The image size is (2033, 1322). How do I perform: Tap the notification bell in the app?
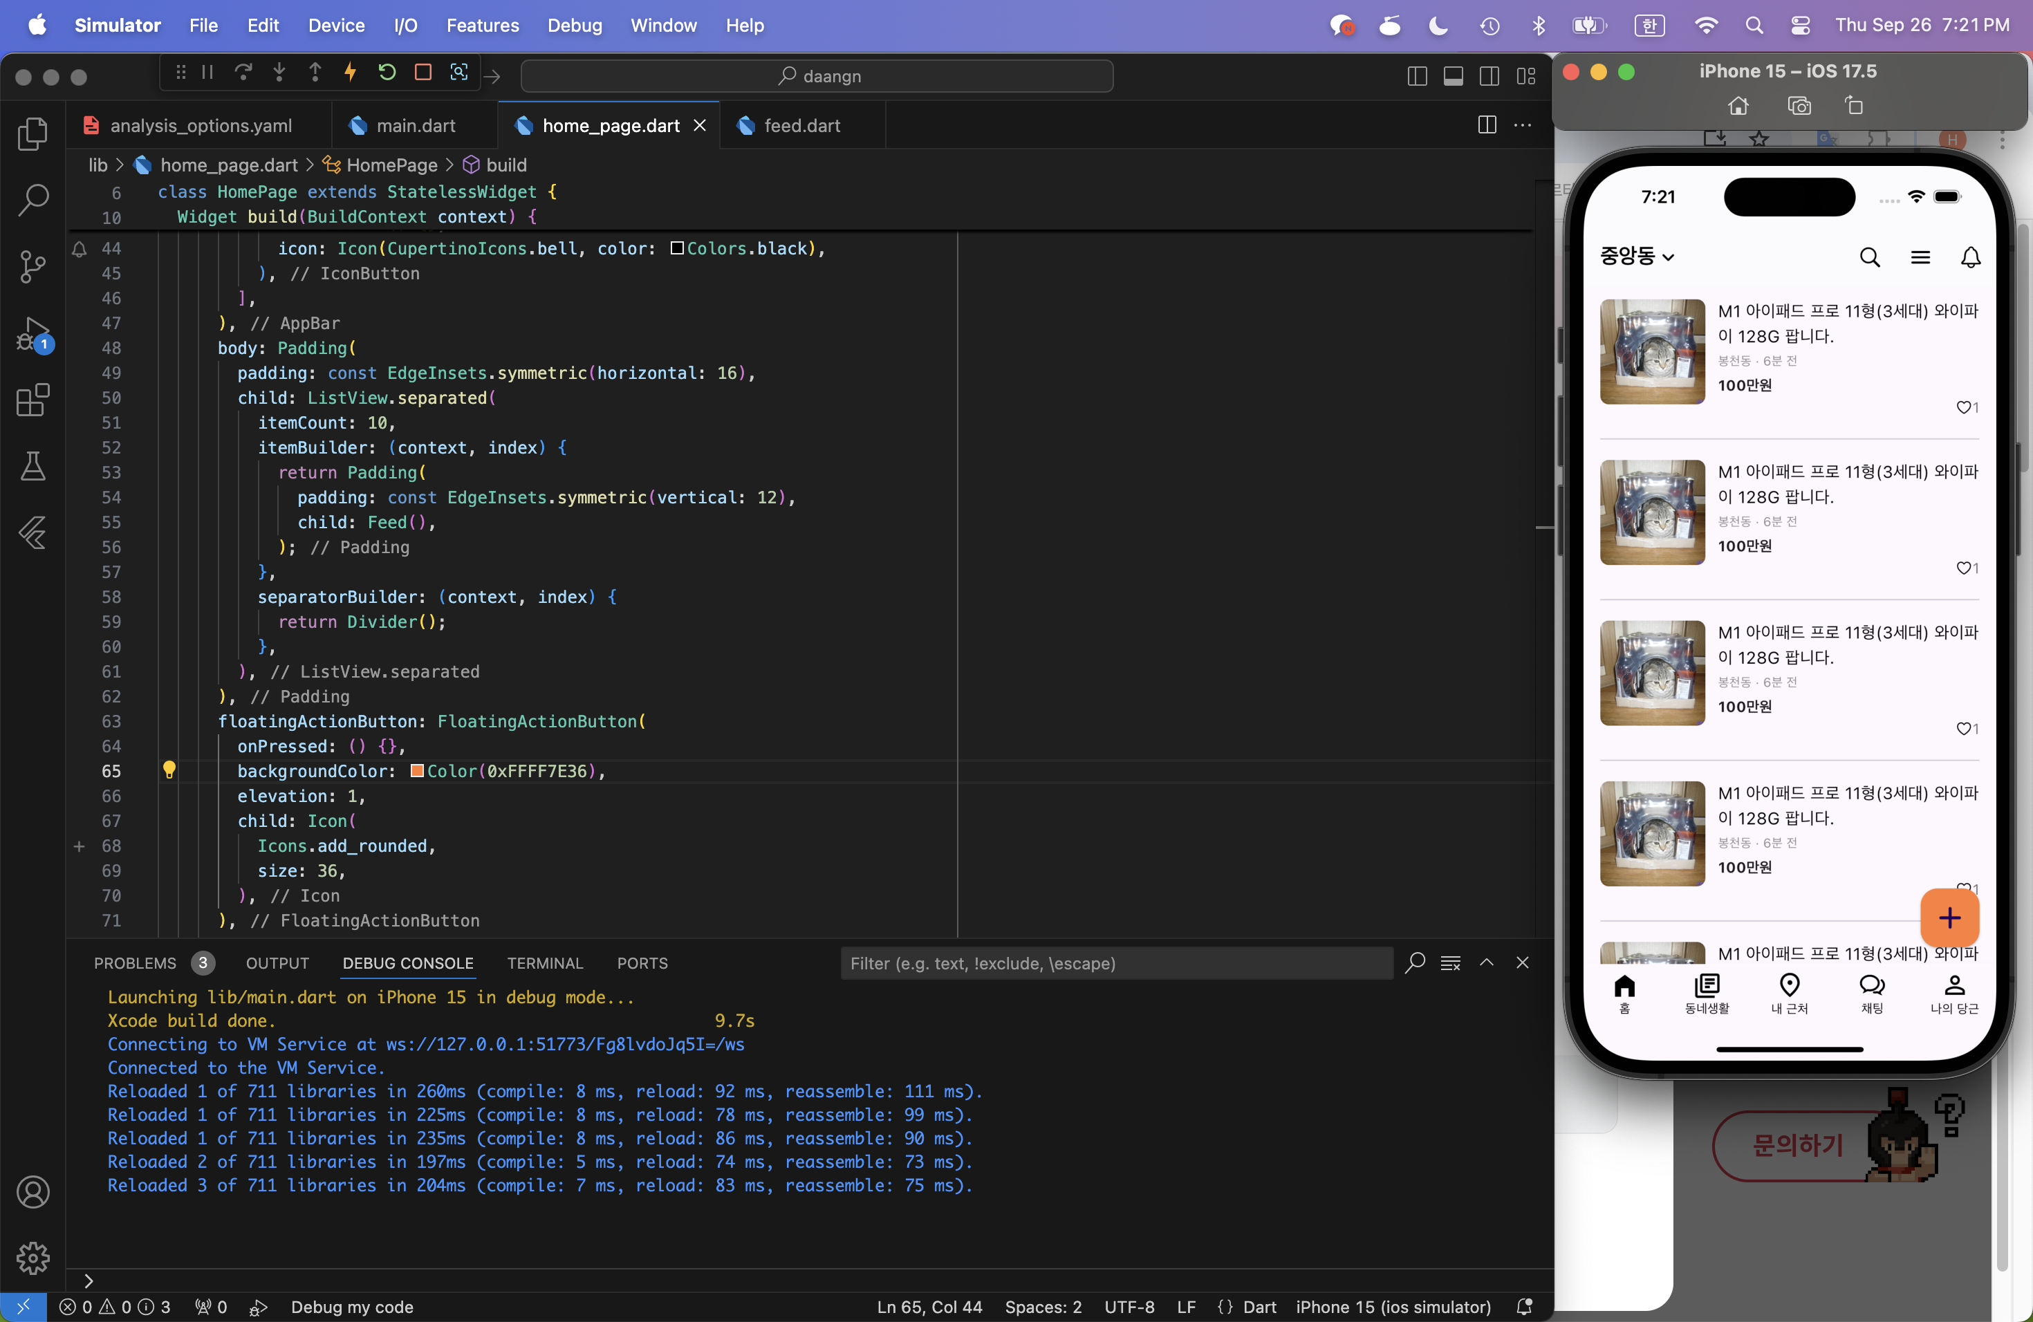1971,257
